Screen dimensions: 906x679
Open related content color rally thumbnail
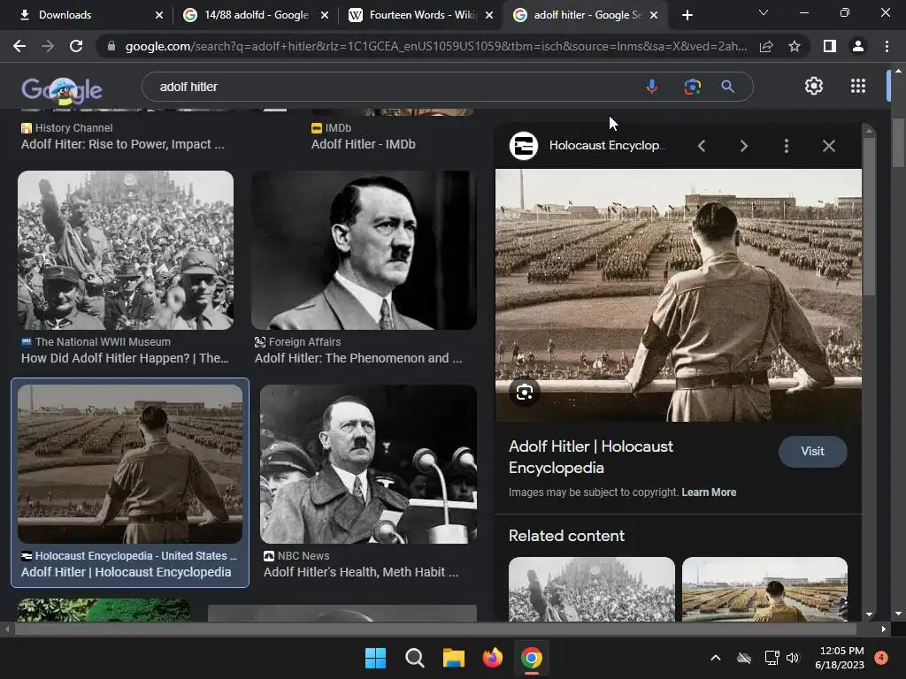(764, 590)
